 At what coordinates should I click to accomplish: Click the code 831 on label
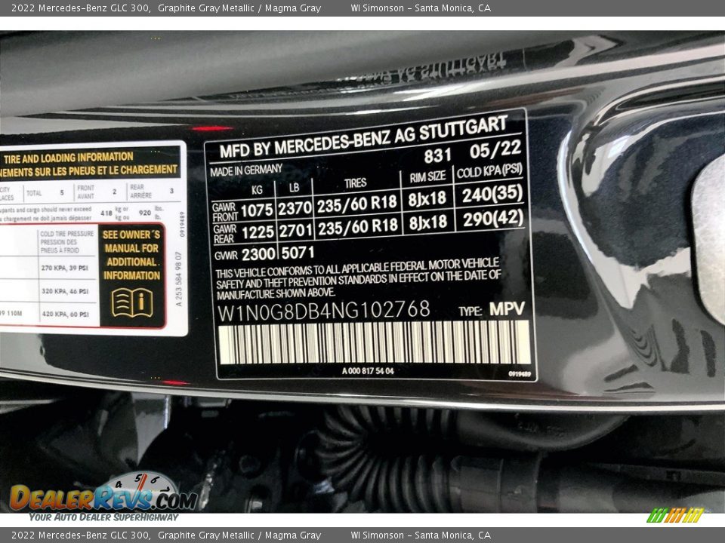coord(437,155)
